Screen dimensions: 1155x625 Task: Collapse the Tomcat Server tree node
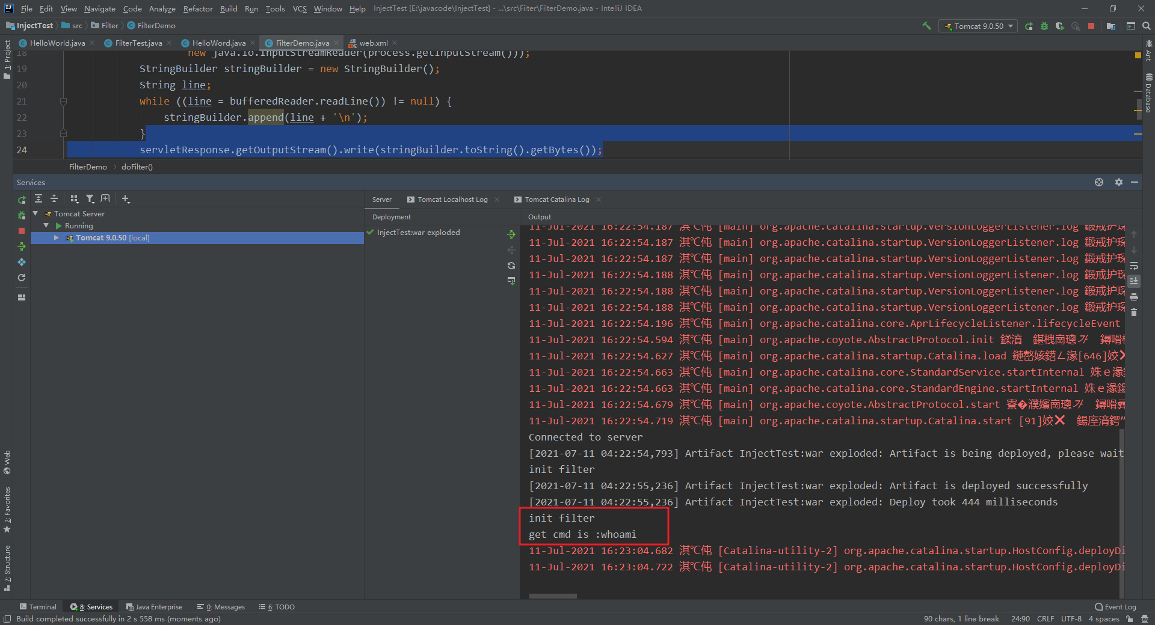(35, 213)
